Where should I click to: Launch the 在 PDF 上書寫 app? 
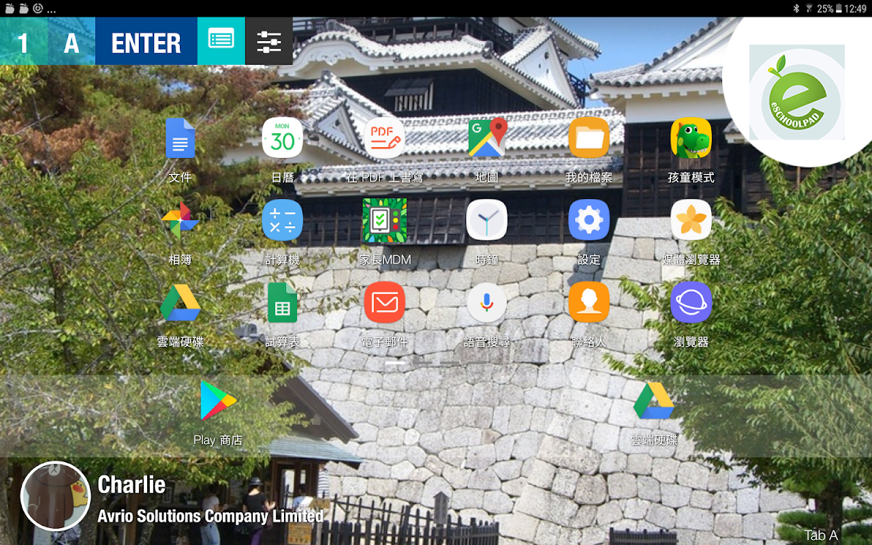(384, 138)
